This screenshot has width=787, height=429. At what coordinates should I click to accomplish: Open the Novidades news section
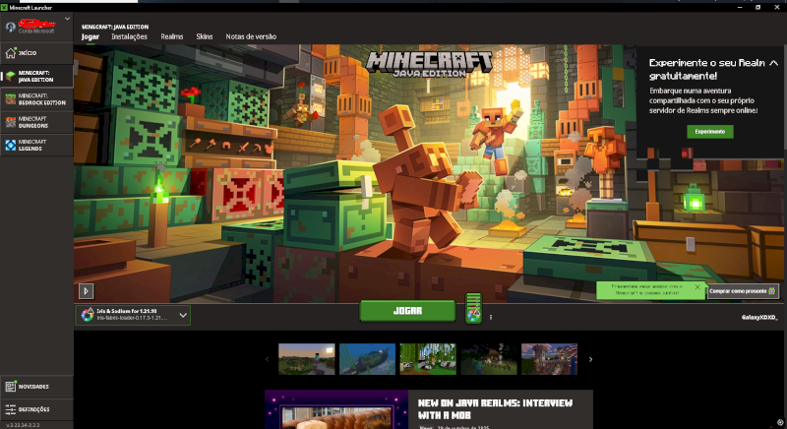[36, 387]
